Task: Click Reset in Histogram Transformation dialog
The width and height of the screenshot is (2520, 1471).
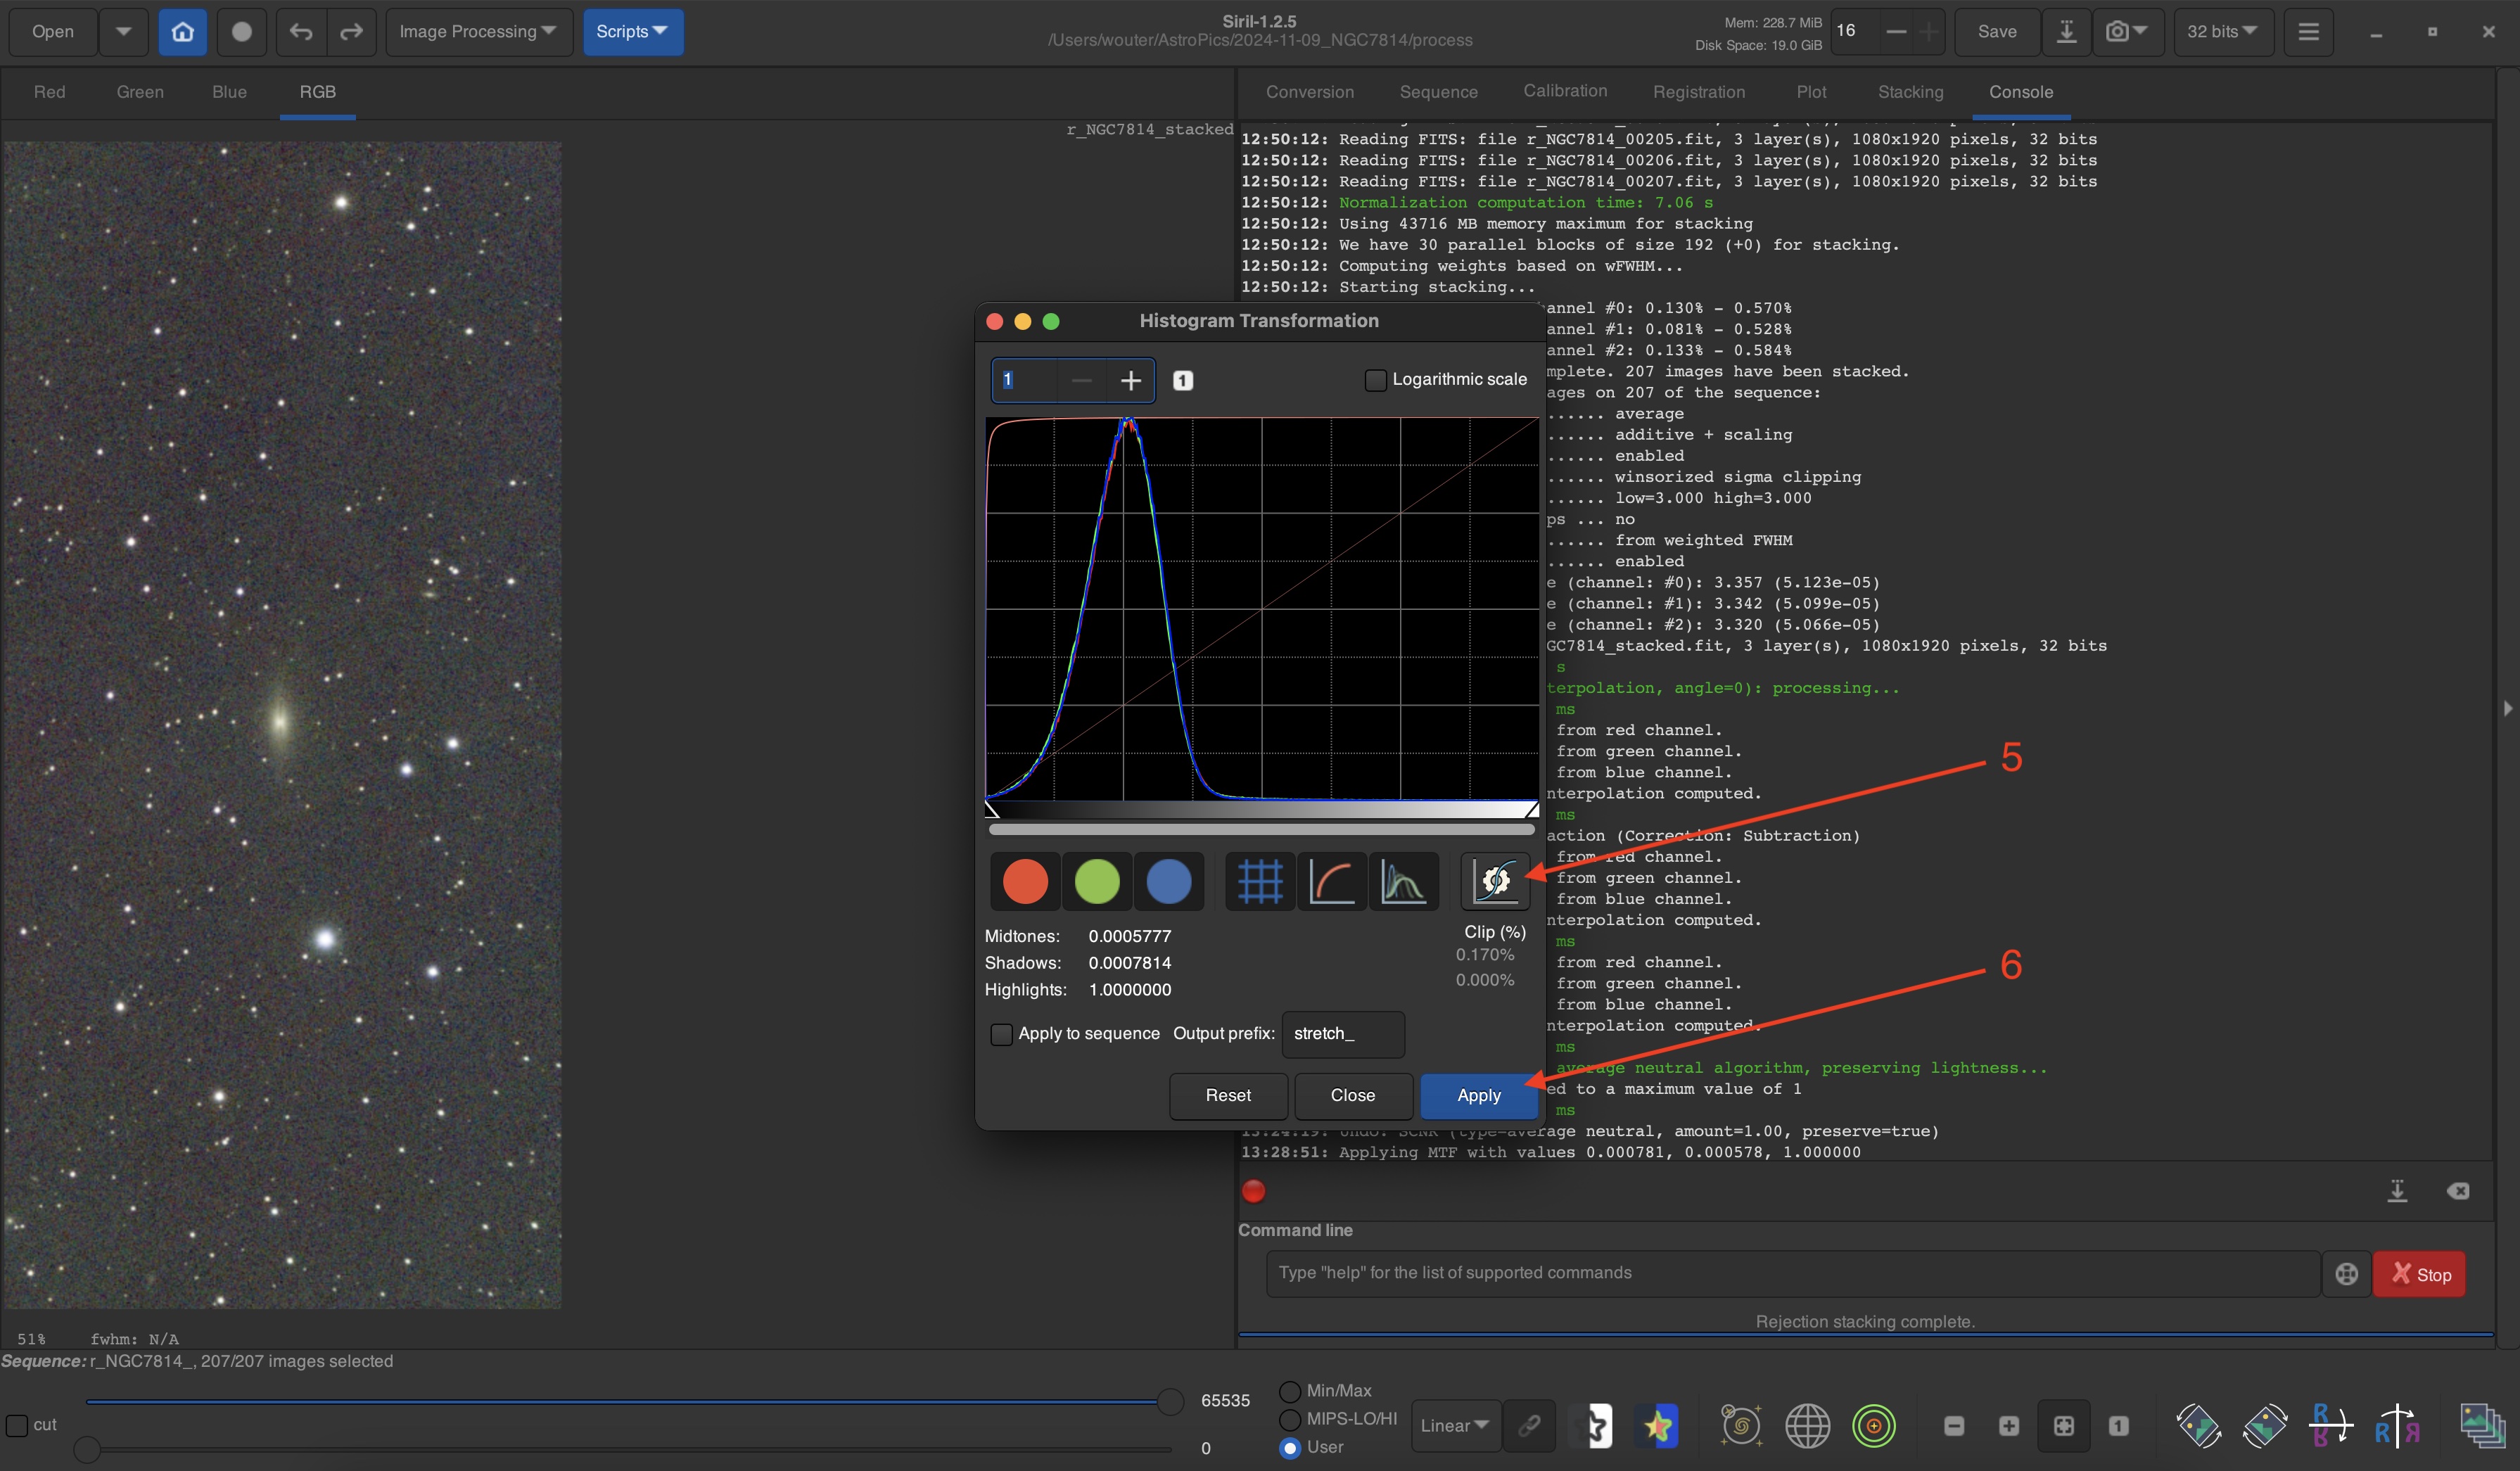Action: tap(1227, 1096)
